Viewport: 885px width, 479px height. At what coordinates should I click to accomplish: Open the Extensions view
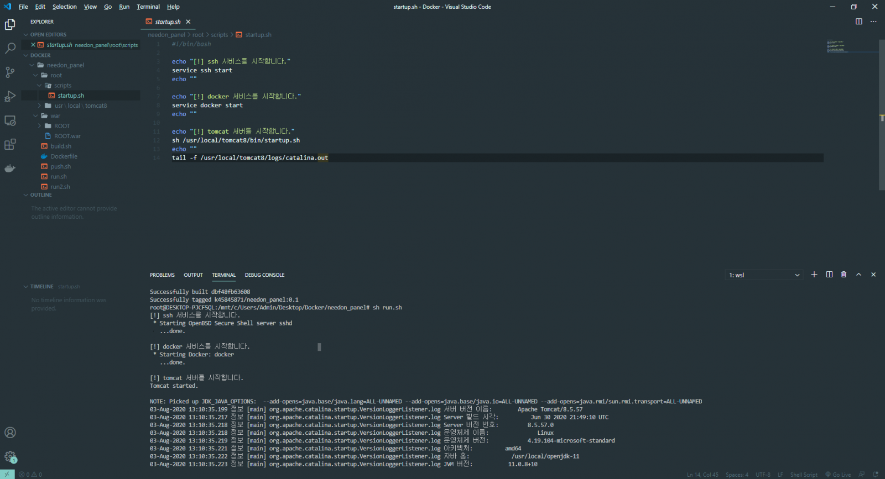tap(10, 145)
